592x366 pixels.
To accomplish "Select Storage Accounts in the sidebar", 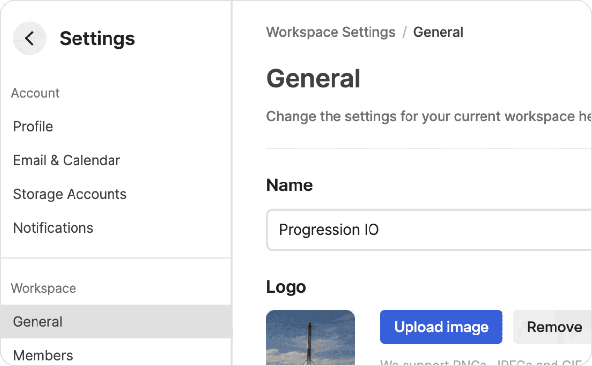I will pos(70,194).
